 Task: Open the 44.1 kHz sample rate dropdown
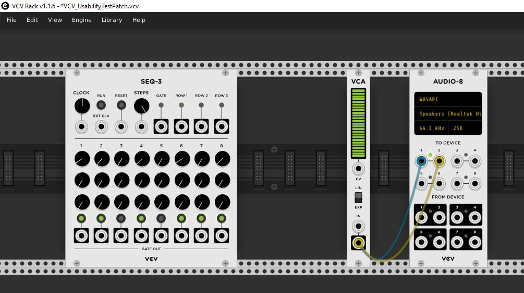(431, 128)
